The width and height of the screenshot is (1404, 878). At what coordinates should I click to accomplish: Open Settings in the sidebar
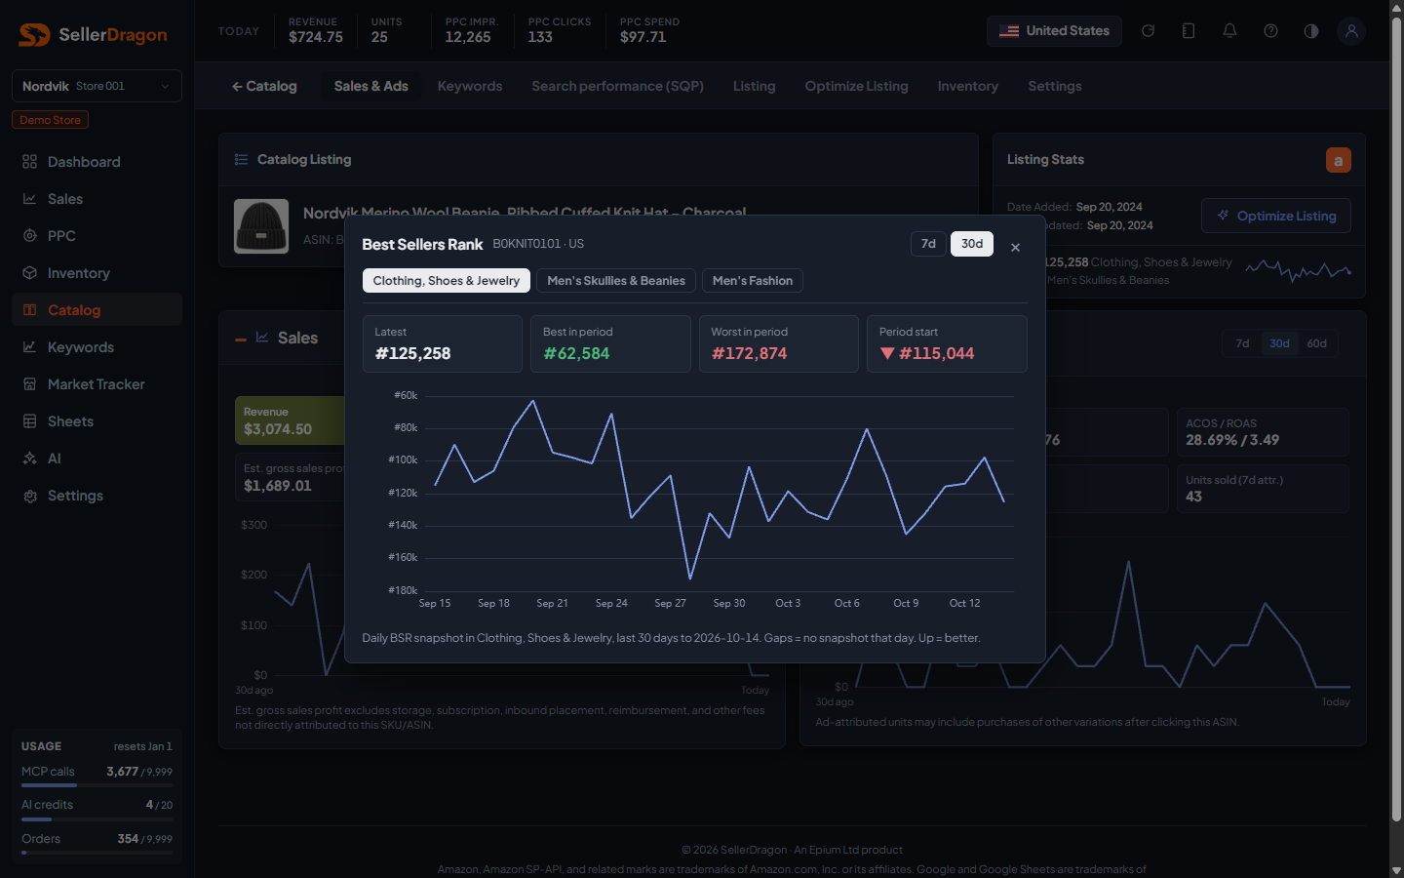97,496
